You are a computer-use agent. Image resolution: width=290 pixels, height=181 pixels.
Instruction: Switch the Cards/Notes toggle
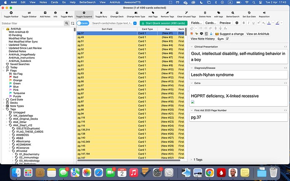pos(83,23)
